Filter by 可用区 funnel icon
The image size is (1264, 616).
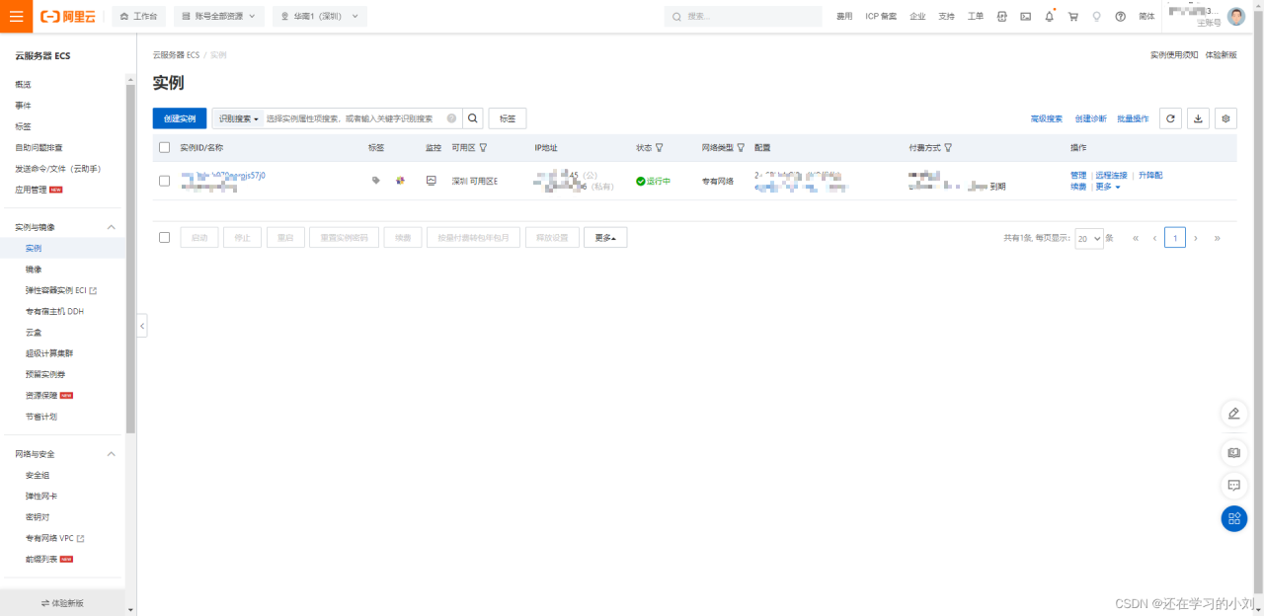483,148
